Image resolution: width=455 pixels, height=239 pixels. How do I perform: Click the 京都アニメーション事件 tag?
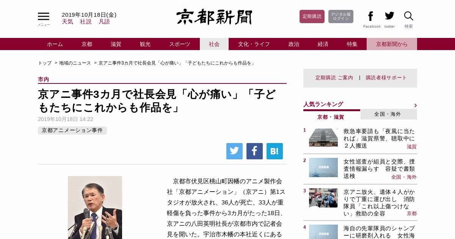72,131
